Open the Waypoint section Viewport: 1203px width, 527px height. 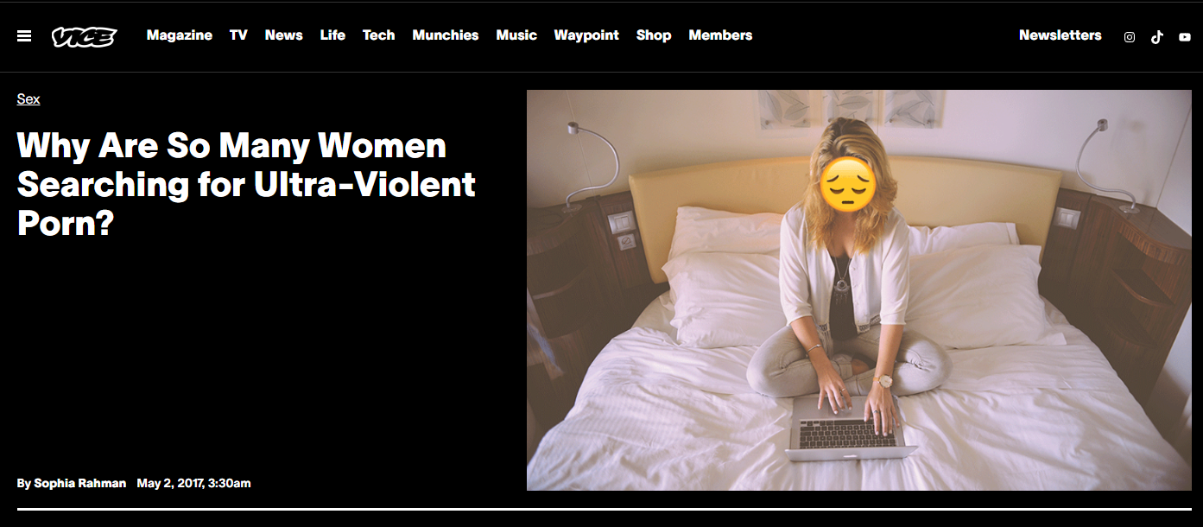coord(586,35)
